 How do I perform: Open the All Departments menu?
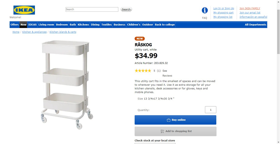[x=256, y=25]
